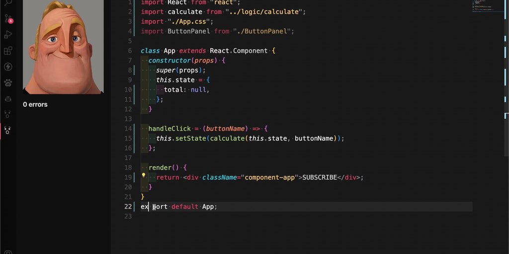
Task: Click "App" in the export line
Action: click(208, 206)
